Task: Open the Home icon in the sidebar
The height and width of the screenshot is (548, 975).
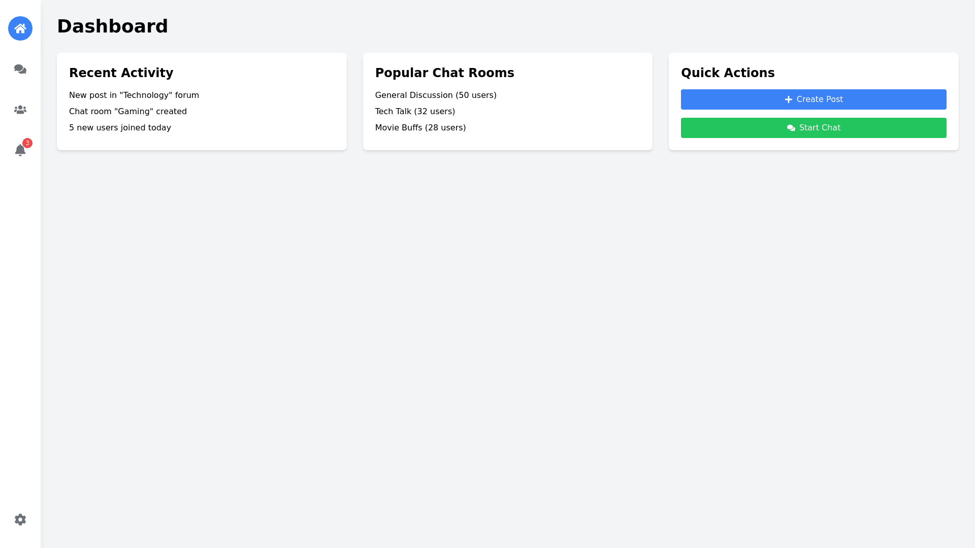Action: click(x=20, y=28)
